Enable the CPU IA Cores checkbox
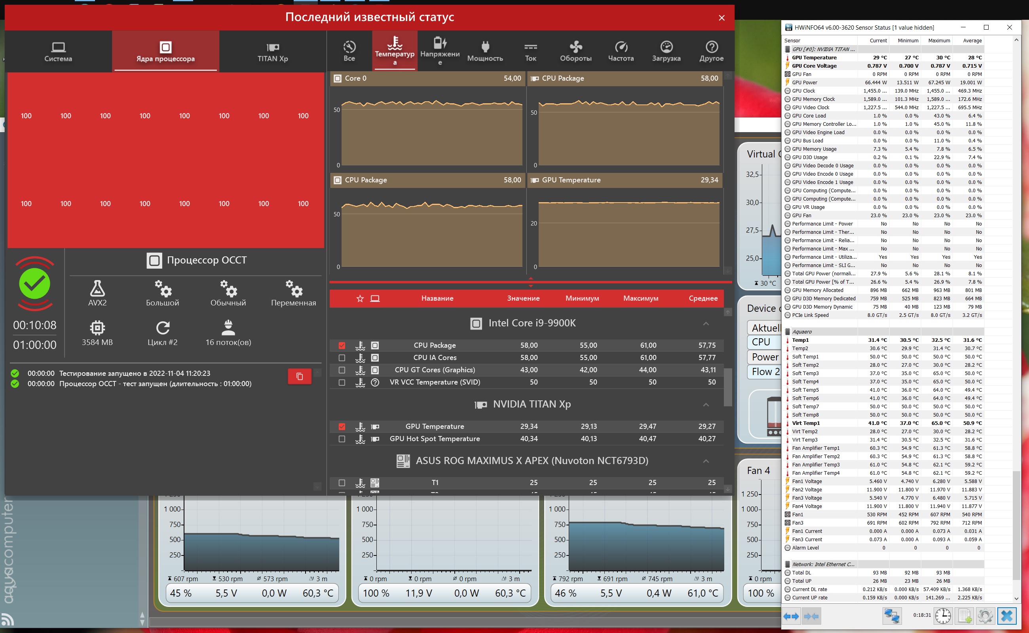Image resolution: width=1029 pixels, height=633 pixels. [x=342, y=358]
